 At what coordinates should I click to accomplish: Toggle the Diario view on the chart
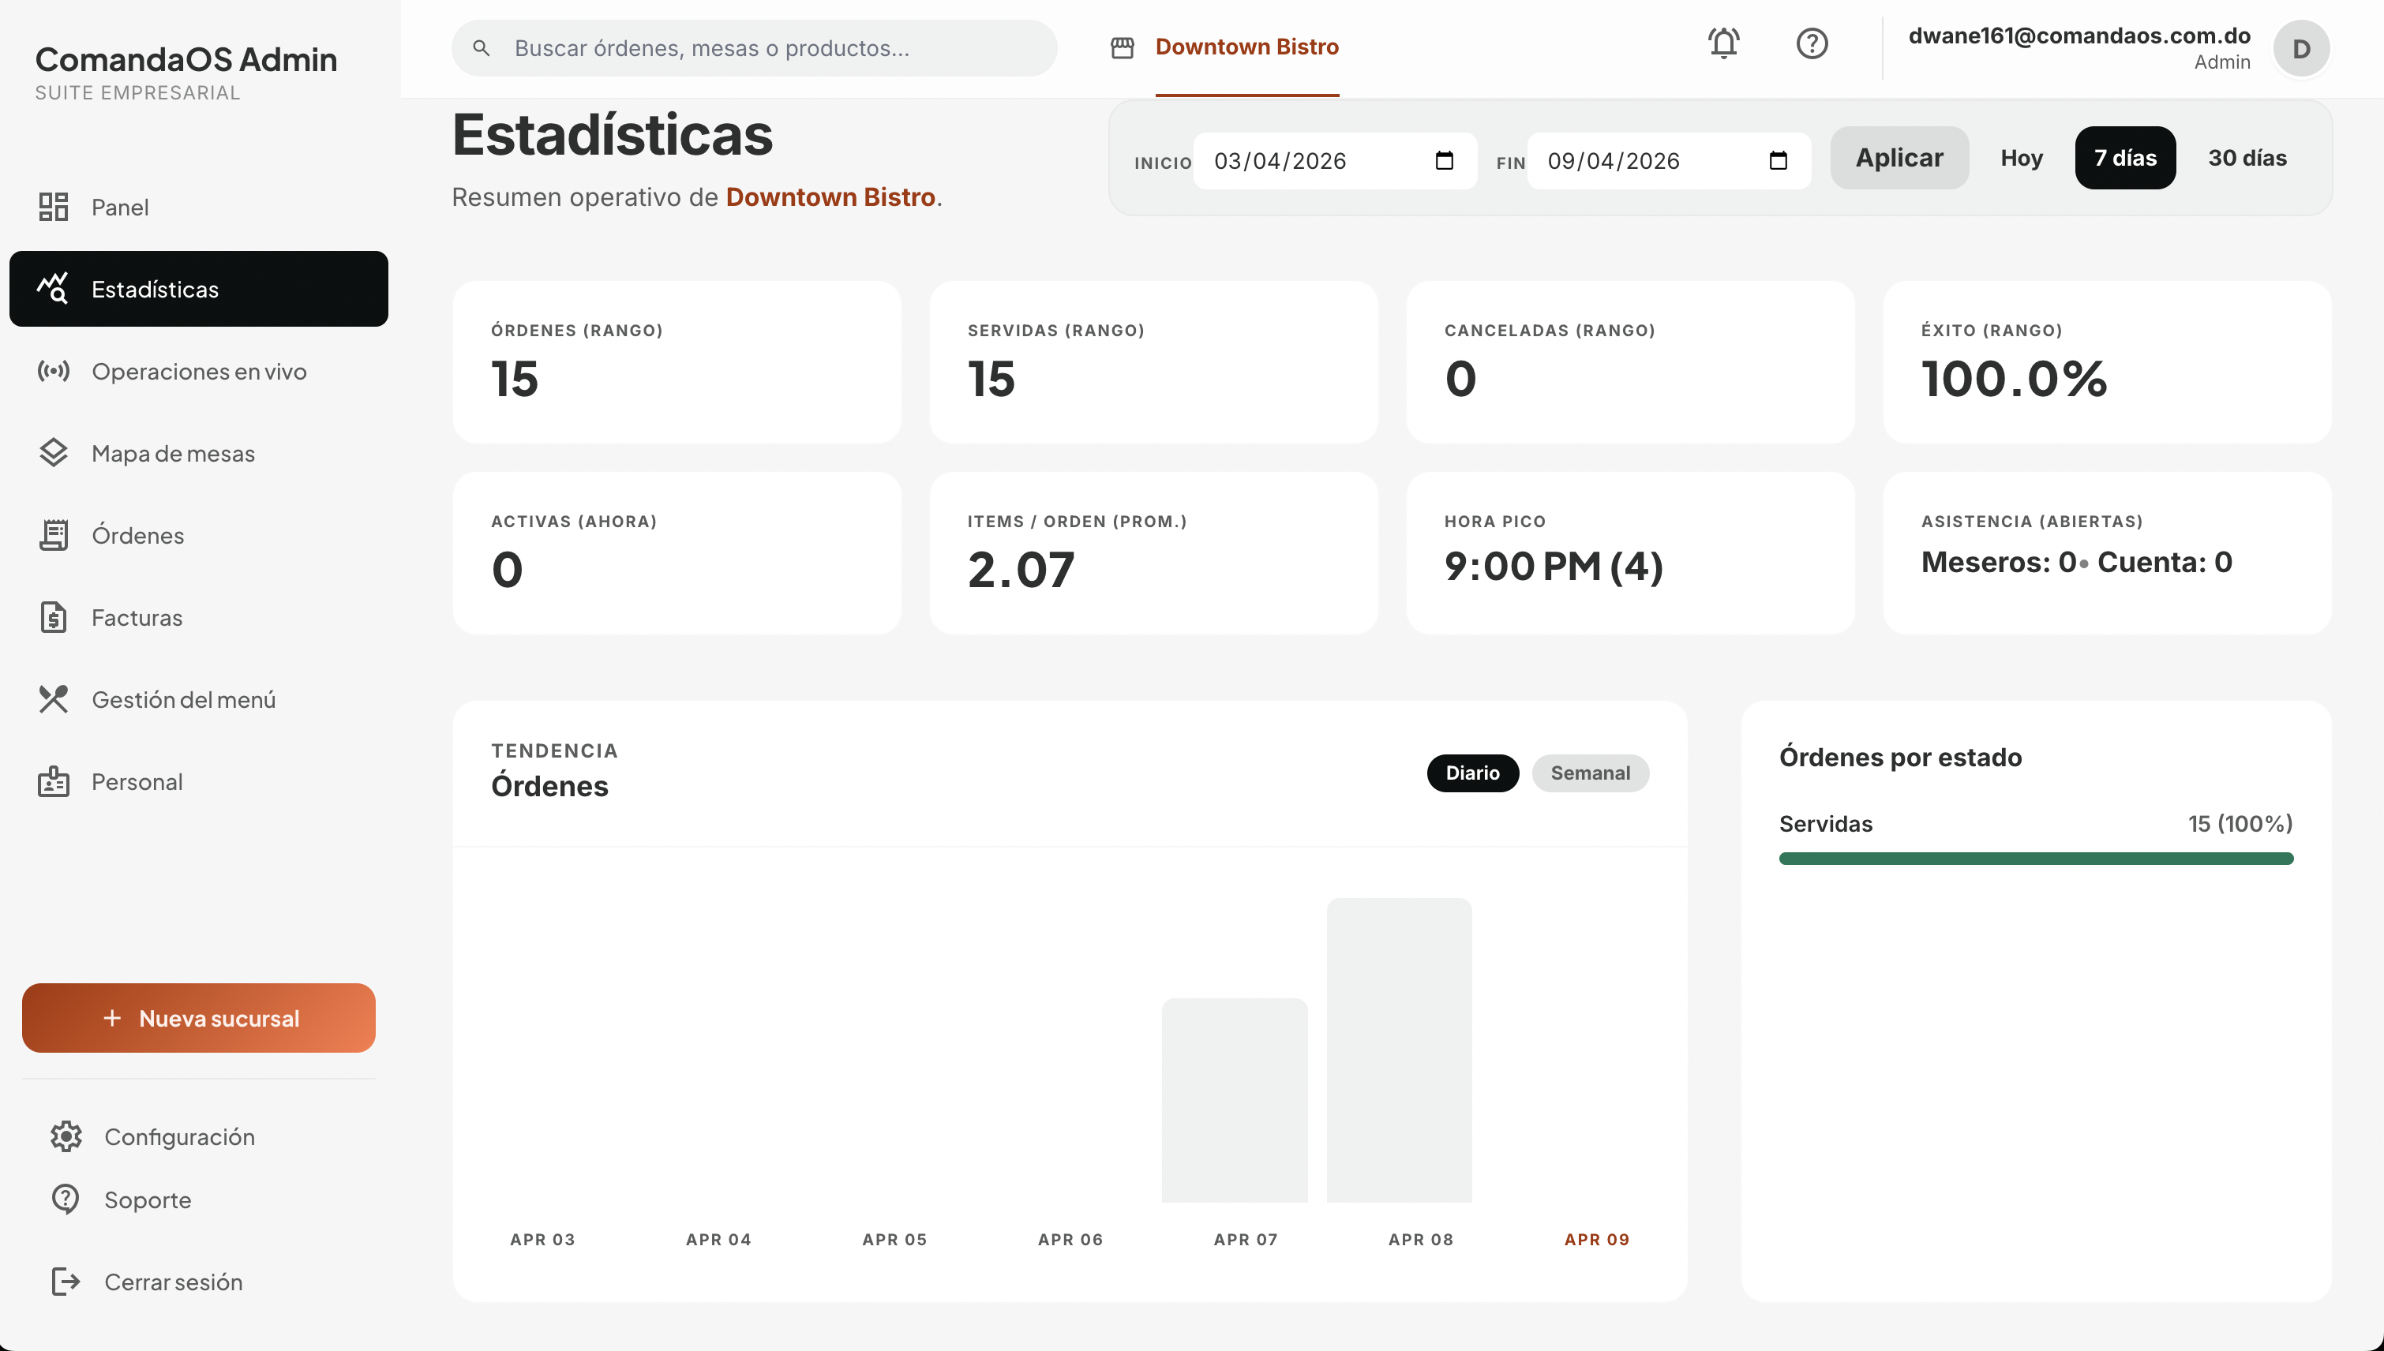(x=1471, y=773)
